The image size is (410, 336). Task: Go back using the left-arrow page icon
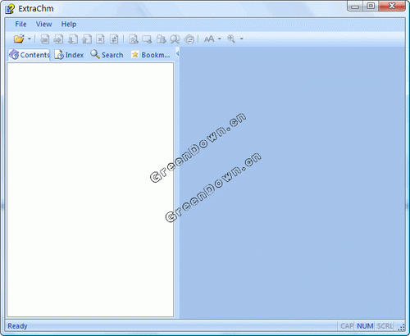(44, 39)
